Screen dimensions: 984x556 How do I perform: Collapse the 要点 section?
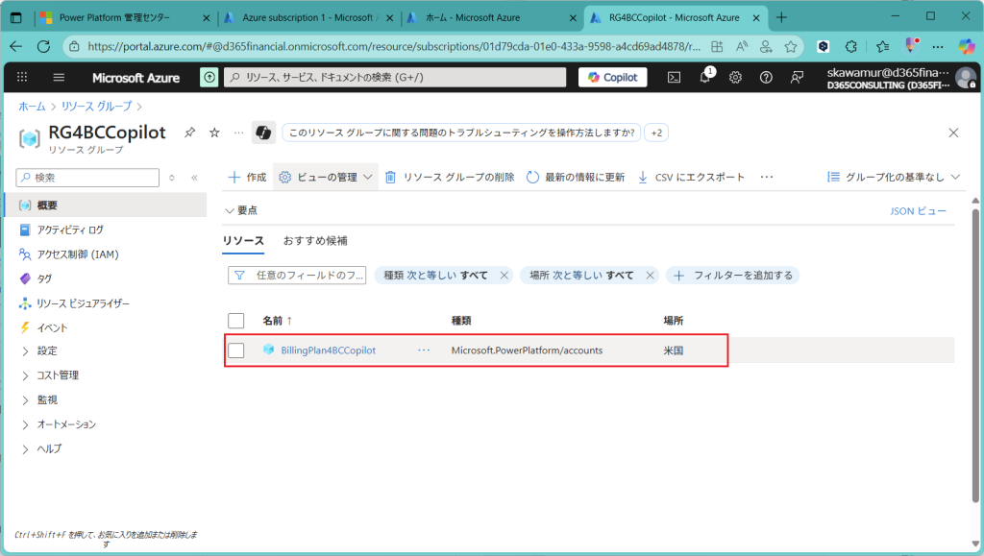pos(241,210)
